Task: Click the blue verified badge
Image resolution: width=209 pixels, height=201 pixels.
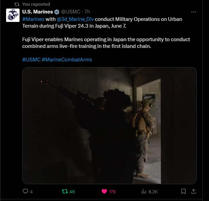Action: coord(57,12)
